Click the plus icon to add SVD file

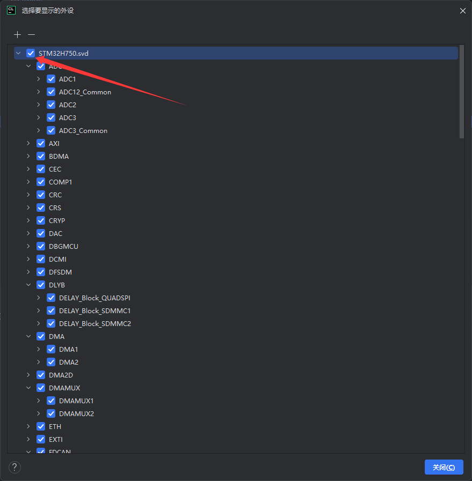tap(18, 35)
